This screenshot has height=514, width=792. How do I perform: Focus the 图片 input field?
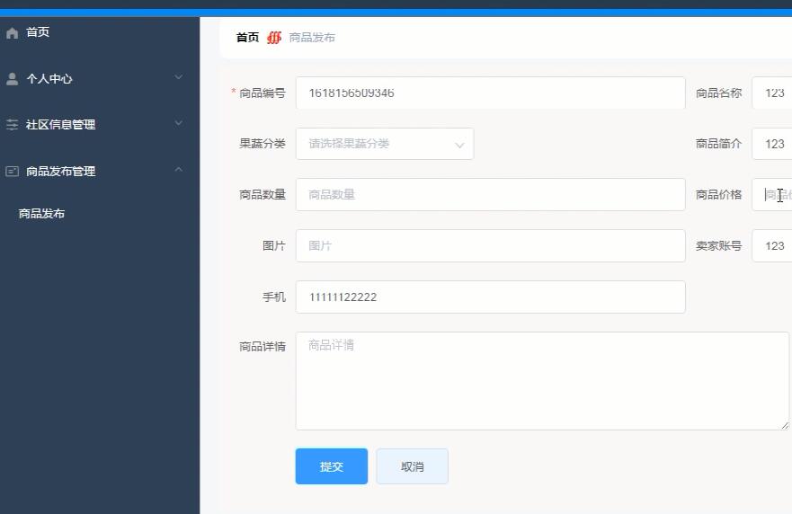491,246
